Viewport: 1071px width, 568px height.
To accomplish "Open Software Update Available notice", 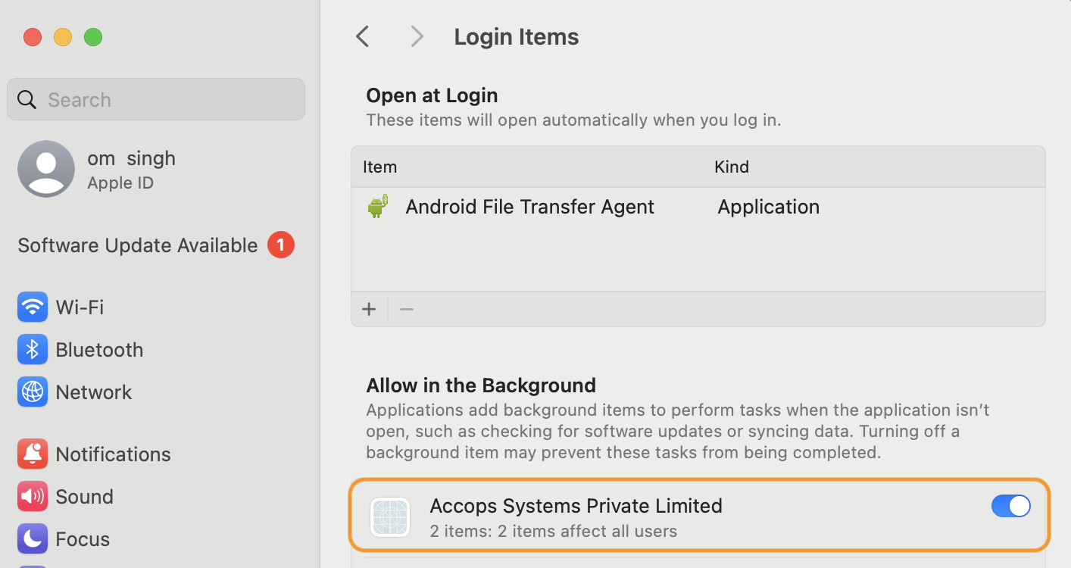I will [x=138, y=245].
